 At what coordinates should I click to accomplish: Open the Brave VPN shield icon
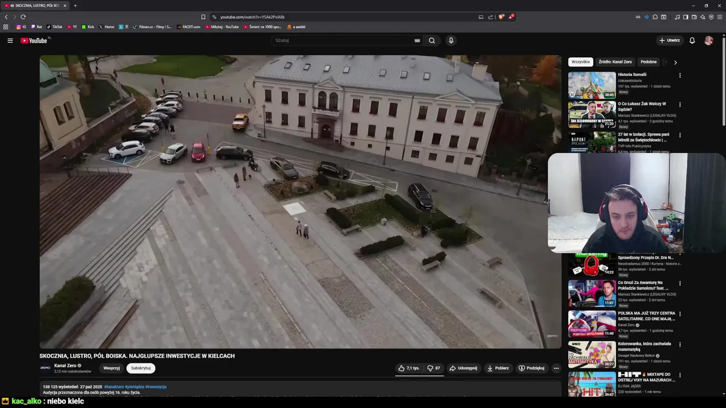coord(711,17)
